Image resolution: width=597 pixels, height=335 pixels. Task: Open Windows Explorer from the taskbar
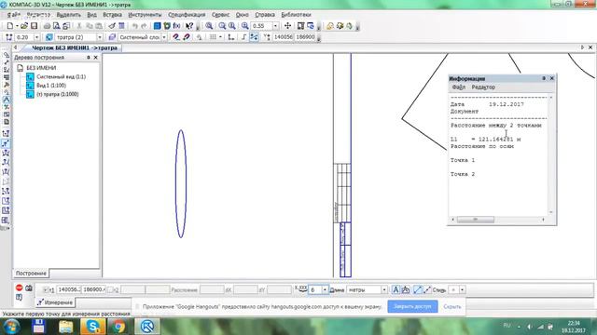pos(66,327)
